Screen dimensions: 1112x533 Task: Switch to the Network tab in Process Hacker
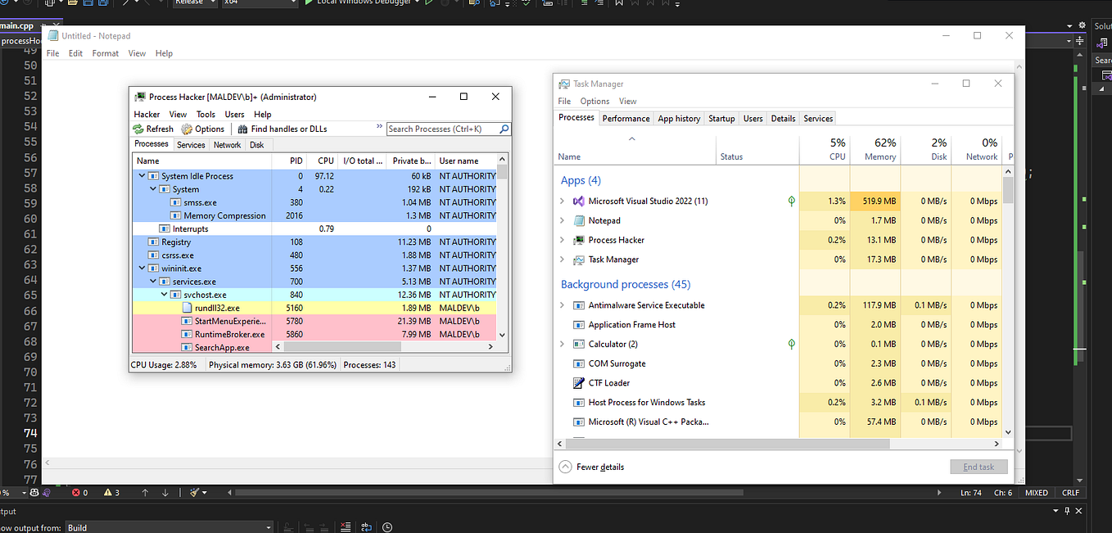[x=227, y=144]
